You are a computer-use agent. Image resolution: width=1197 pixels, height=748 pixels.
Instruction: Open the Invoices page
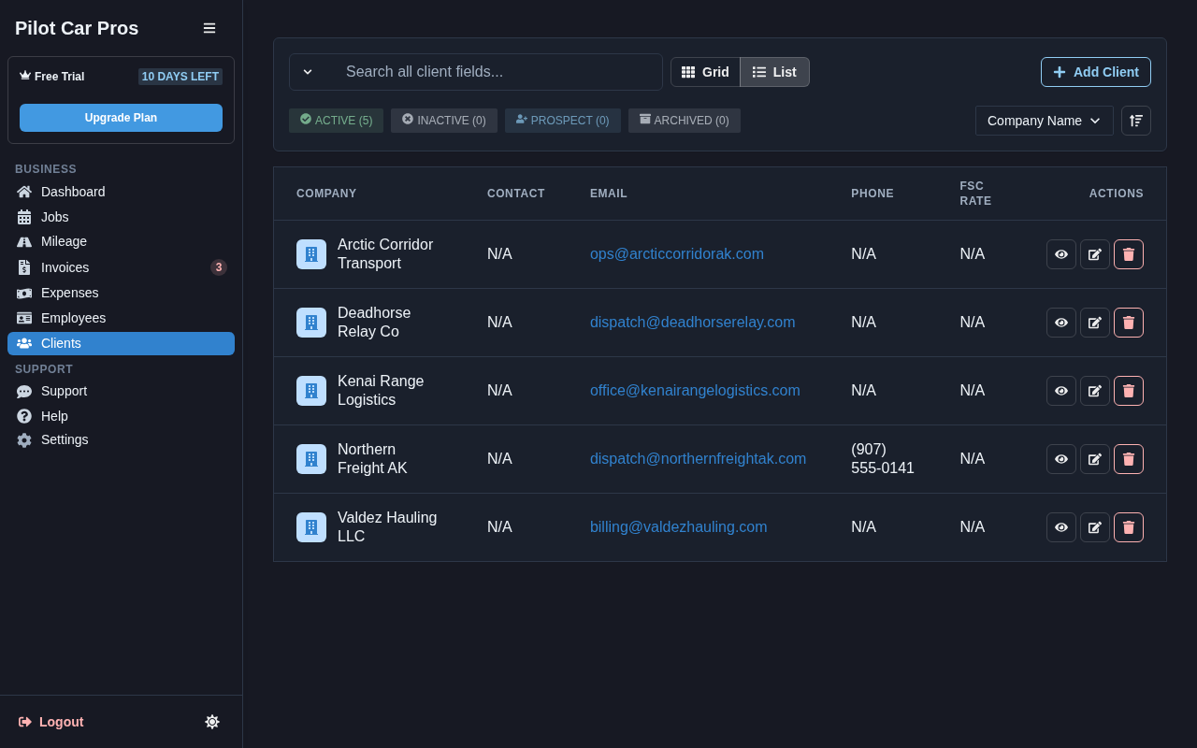(x=121, y=267)
